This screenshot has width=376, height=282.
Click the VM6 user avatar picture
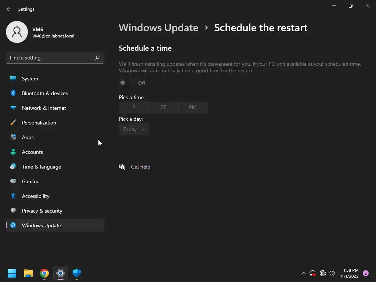(x=17, y=32)
